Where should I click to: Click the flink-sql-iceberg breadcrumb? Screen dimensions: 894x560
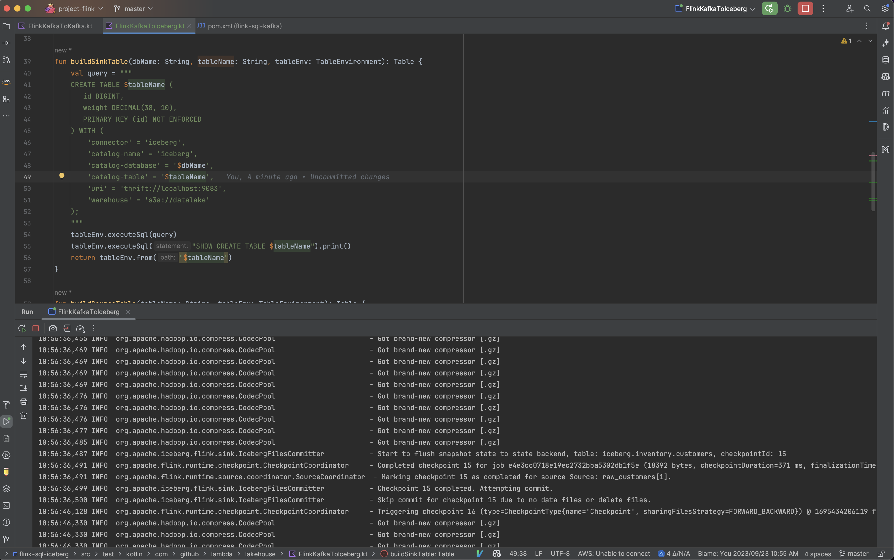[44, 554]
